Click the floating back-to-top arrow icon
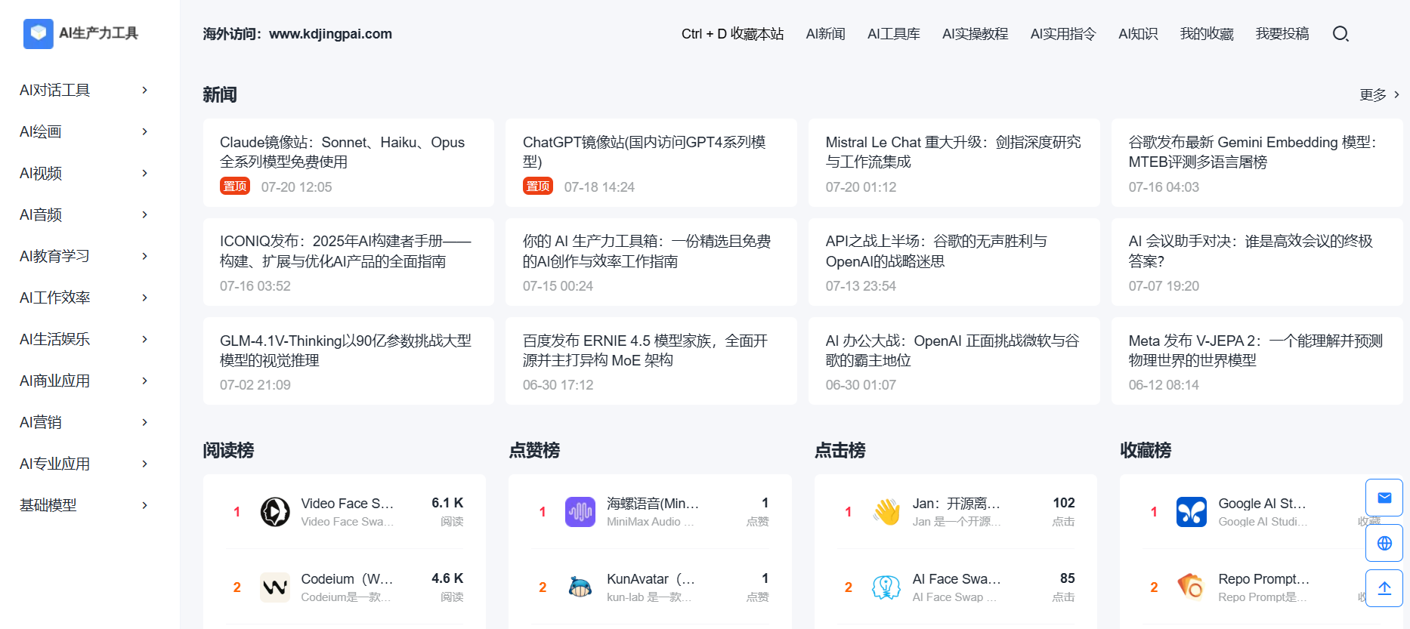The width and height of the screenshot is (1410, 629). pos(1384,588)
